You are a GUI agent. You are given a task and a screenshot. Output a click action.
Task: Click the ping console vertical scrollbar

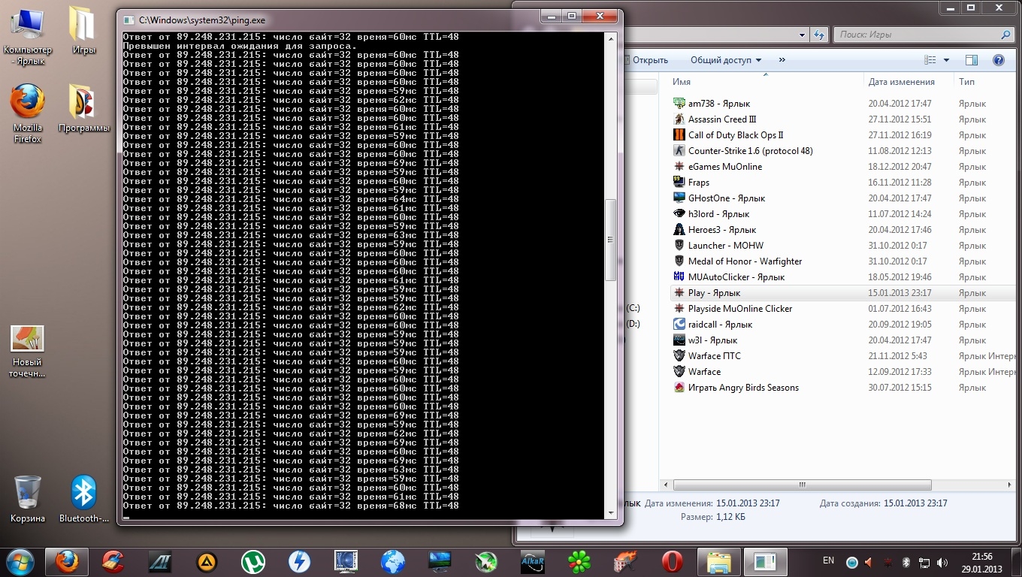(x=610, y=240)
